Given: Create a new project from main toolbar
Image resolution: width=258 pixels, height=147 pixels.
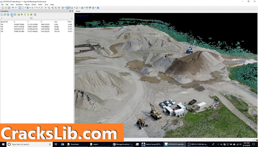Looking at the screenshot, I should tap(3, 8).
